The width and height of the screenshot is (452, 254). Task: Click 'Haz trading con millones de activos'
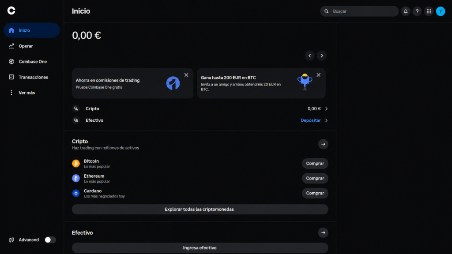[105, 148]
